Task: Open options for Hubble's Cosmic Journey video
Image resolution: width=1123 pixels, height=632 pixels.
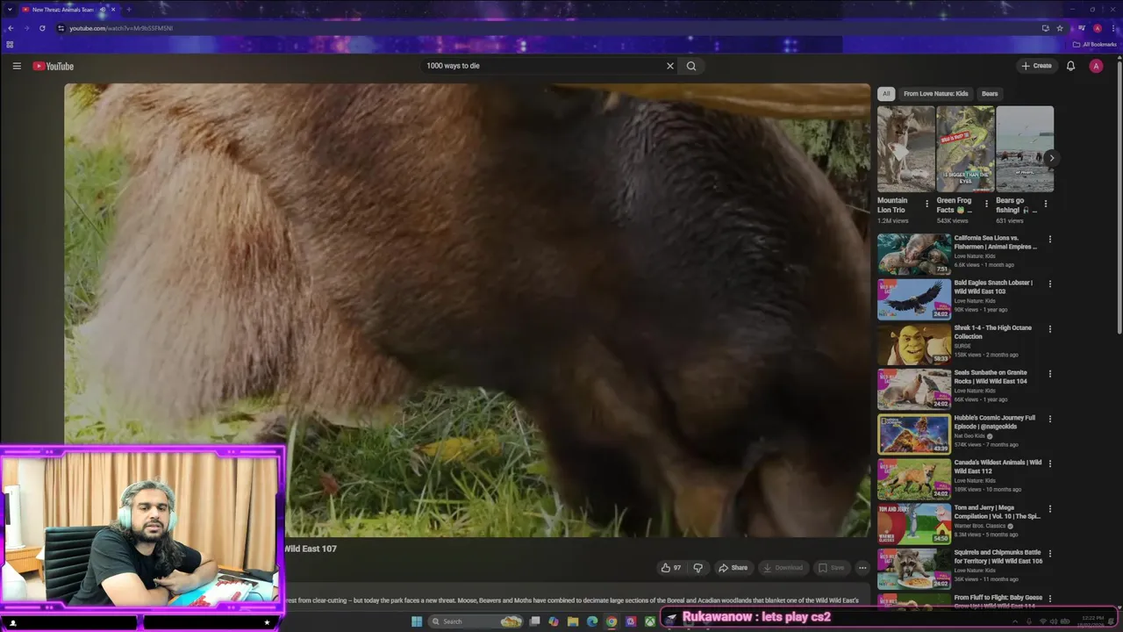Action: (x=1049, y=419)
